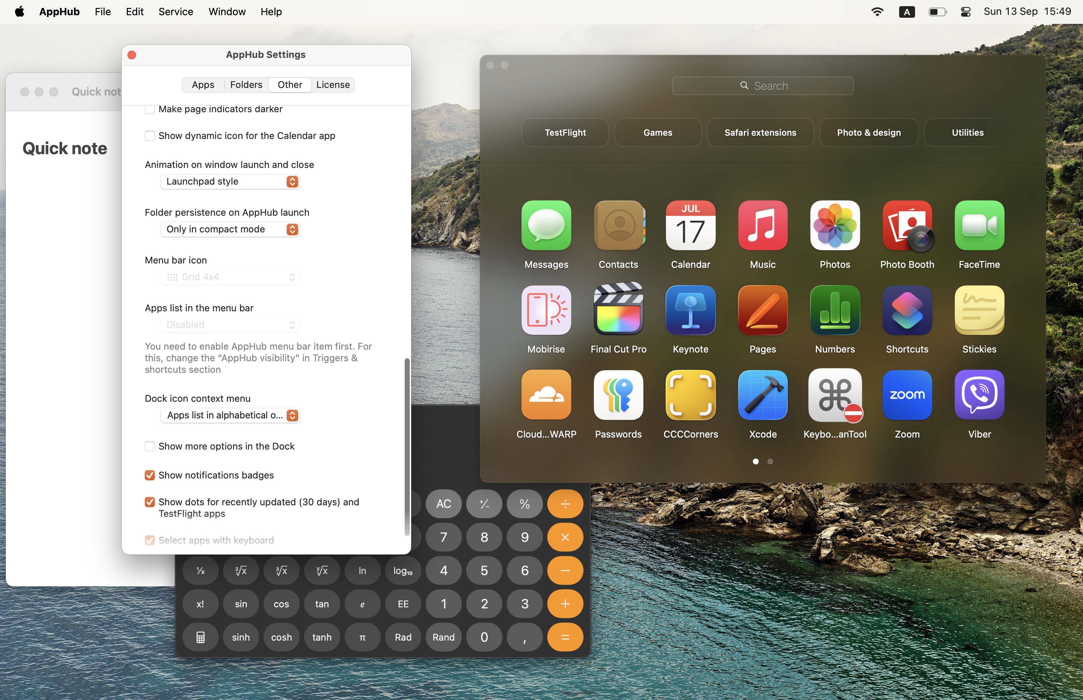Open the Photos app icon
Viewport: 1083px width, 700px height.
click(x=835, y=225)
